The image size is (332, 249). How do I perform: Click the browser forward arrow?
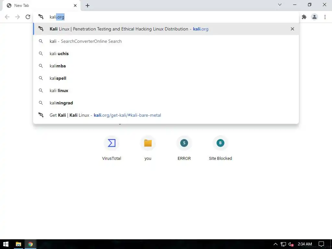[x=18, y=17]
